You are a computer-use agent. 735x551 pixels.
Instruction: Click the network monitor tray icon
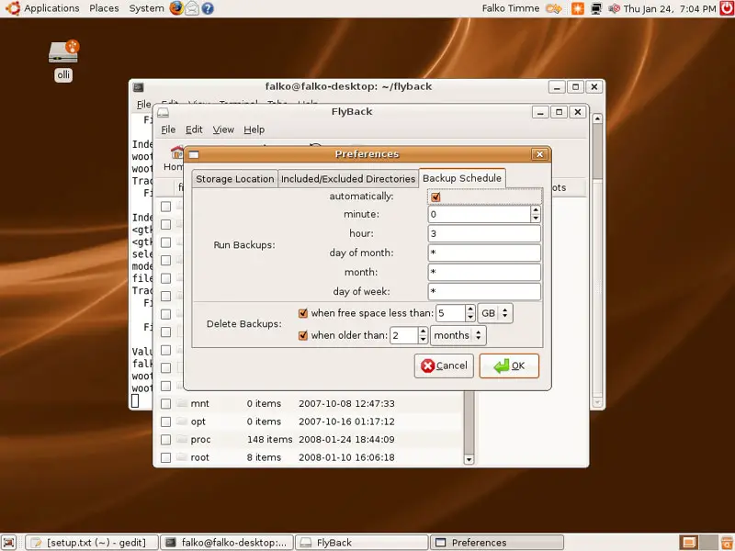point(596,8)
